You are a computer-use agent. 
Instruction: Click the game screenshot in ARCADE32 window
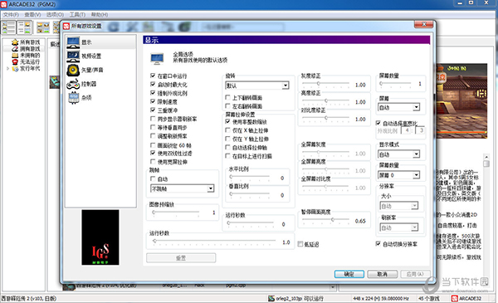tap(461, 101)
